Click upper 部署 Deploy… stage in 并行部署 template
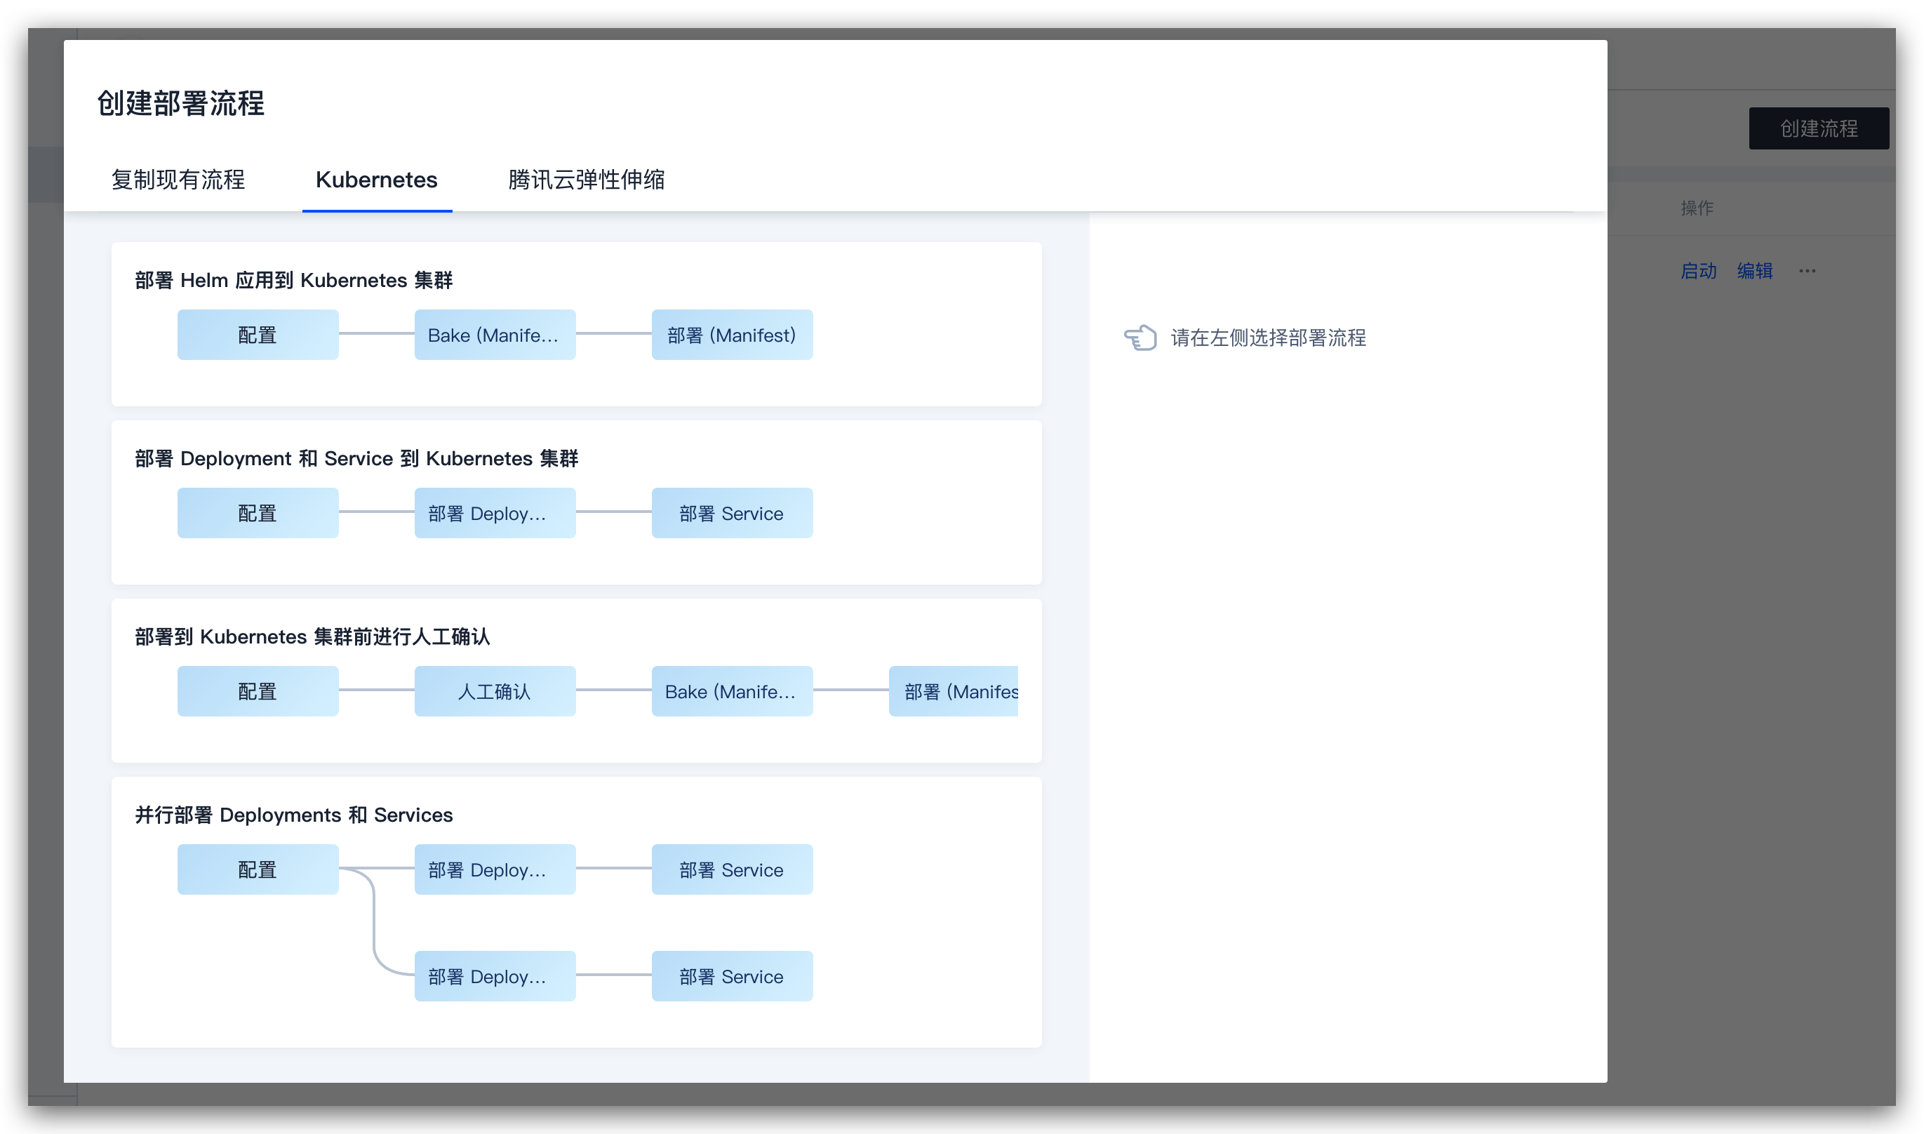 [495, 869]
